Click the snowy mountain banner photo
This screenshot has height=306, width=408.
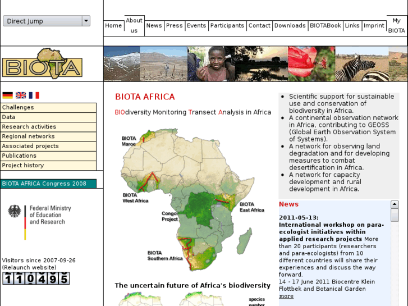point(122,64)
